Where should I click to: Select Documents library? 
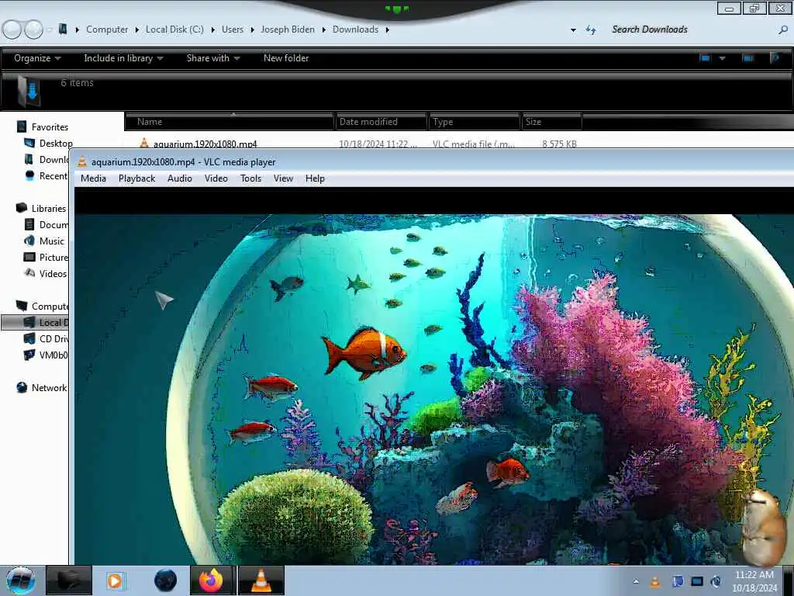click(x=47, y=224)
